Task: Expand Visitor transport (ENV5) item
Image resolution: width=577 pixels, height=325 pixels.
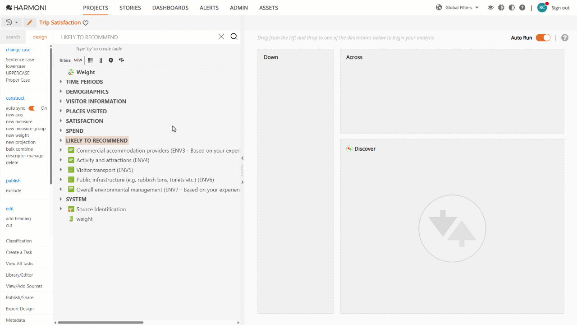Action: [61, 170]
